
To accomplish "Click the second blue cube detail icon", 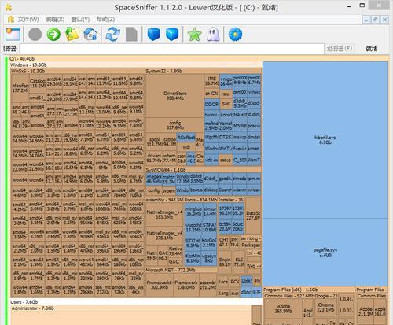I will (x=172, y=35).
